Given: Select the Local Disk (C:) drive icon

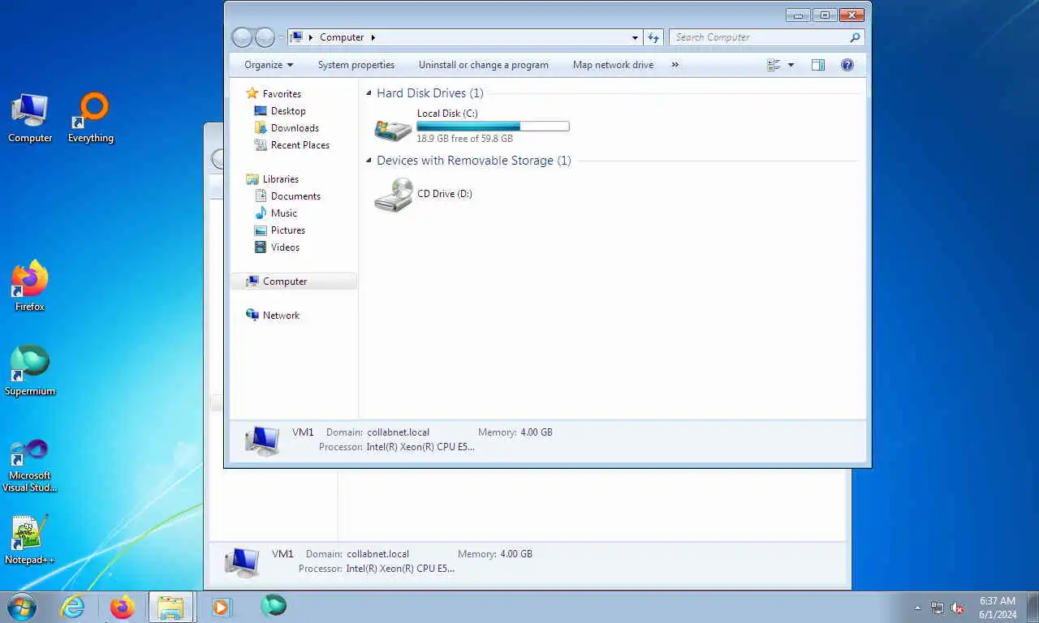Looking at the screenshot, I should click(393, 128).
